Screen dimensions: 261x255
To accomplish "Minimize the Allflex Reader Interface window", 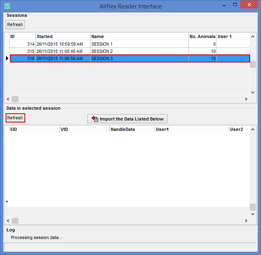I will click(x=224, y=5).
